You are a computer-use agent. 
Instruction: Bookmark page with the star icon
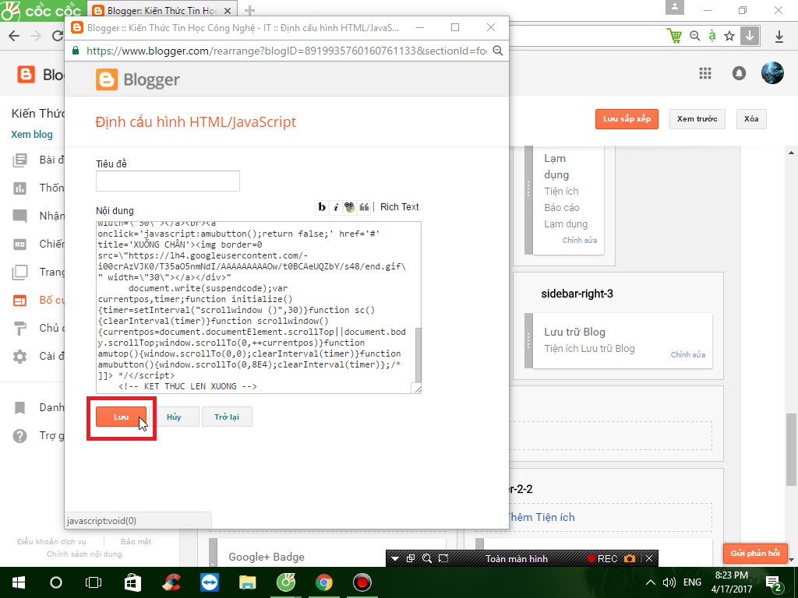[x=729, y=36]
